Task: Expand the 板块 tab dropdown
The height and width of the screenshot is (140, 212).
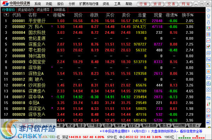Action: [123, 126]
